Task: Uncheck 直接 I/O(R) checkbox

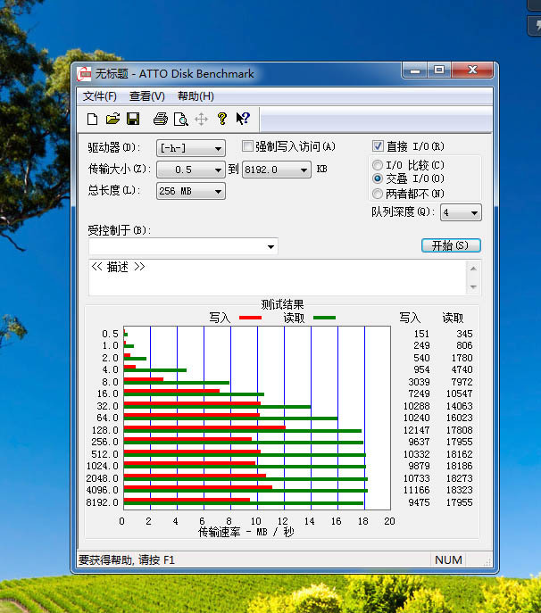Action: pyautogui.click(x=378, y=146)
